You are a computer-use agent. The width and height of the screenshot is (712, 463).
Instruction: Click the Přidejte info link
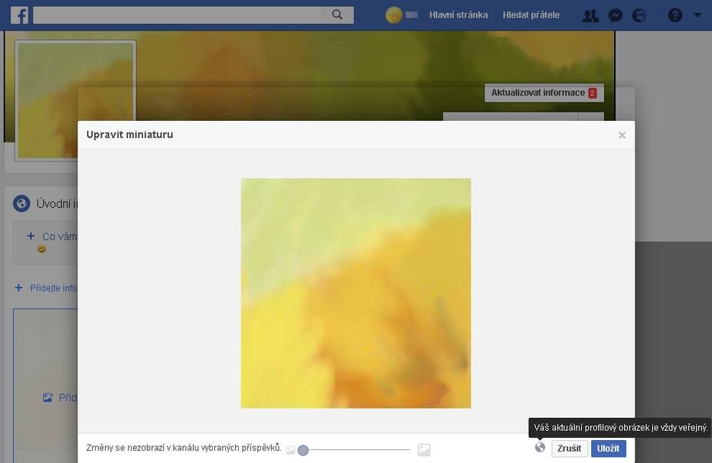(53, 288)
